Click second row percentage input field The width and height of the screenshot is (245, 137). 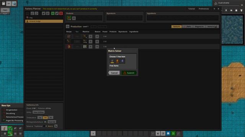[x=77, y=41]
